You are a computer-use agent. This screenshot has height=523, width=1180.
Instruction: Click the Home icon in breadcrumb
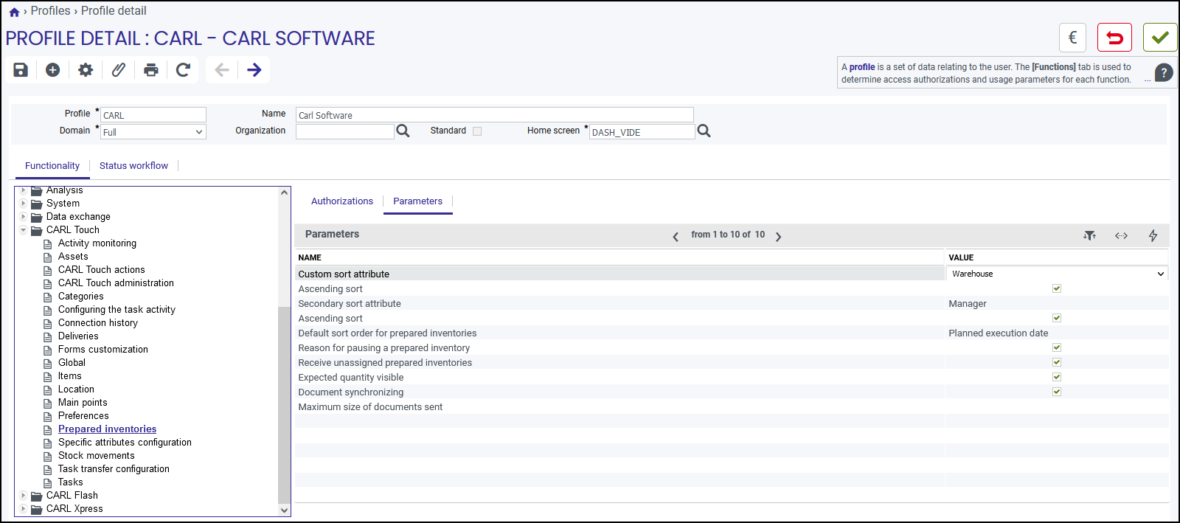[x=14, y=12]
